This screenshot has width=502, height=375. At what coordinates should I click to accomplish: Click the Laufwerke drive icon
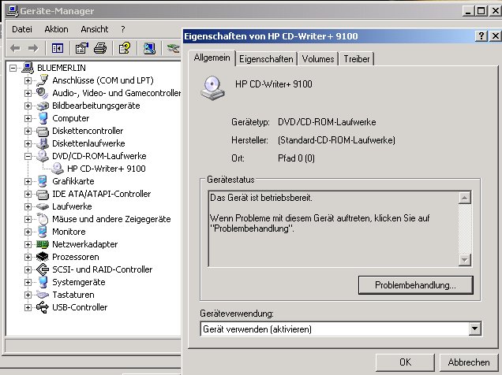click(x=43, y=206)
